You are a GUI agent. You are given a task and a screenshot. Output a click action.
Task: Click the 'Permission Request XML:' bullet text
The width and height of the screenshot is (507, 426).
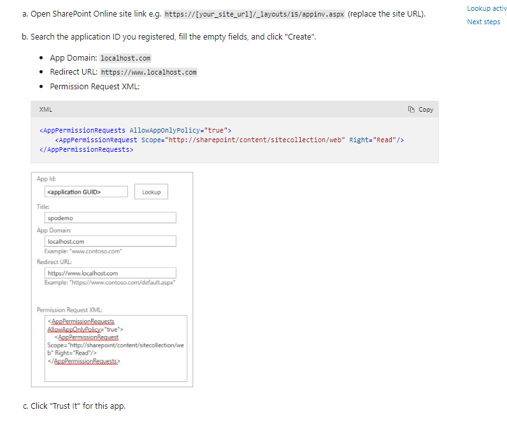click(94, 87)
